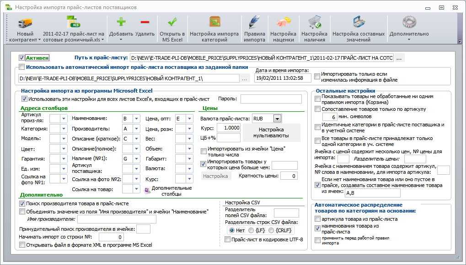The height and width of the screenshot is (265, 466).
Task: Browse for the price-list path (...)
Action: pos(399,58)
